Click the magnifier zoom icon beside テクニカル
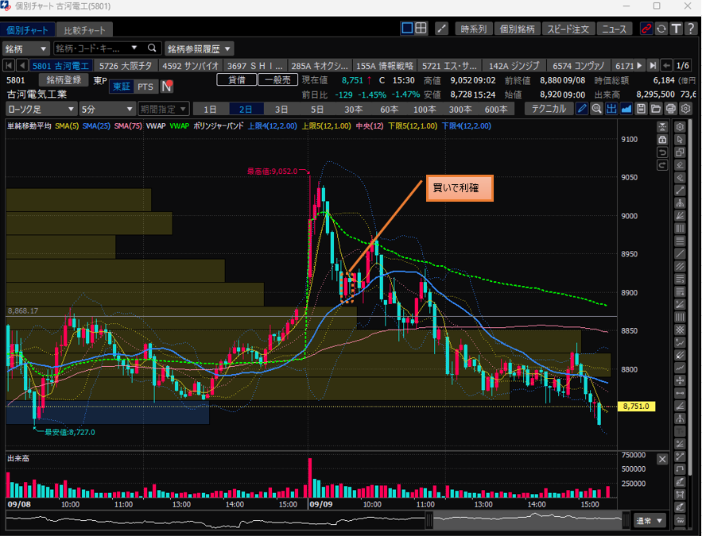 pos(596,109)
